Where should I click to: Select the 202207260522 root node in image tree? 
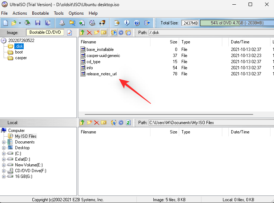pos(21,41)
